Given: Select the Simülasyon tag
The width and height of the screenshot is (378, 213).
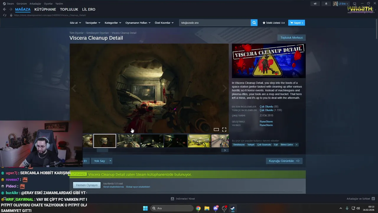Looking at the screenshot, I should pos(239,145).
